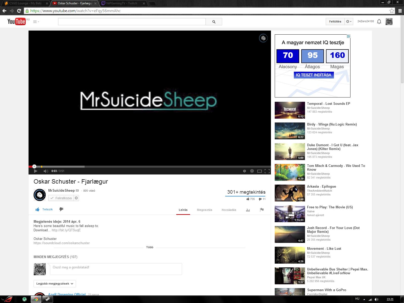Viewport: 404px width, 303px height.
Task: Open MrSuicideSheep channel avatar
Action: click(x=40, y=195)
